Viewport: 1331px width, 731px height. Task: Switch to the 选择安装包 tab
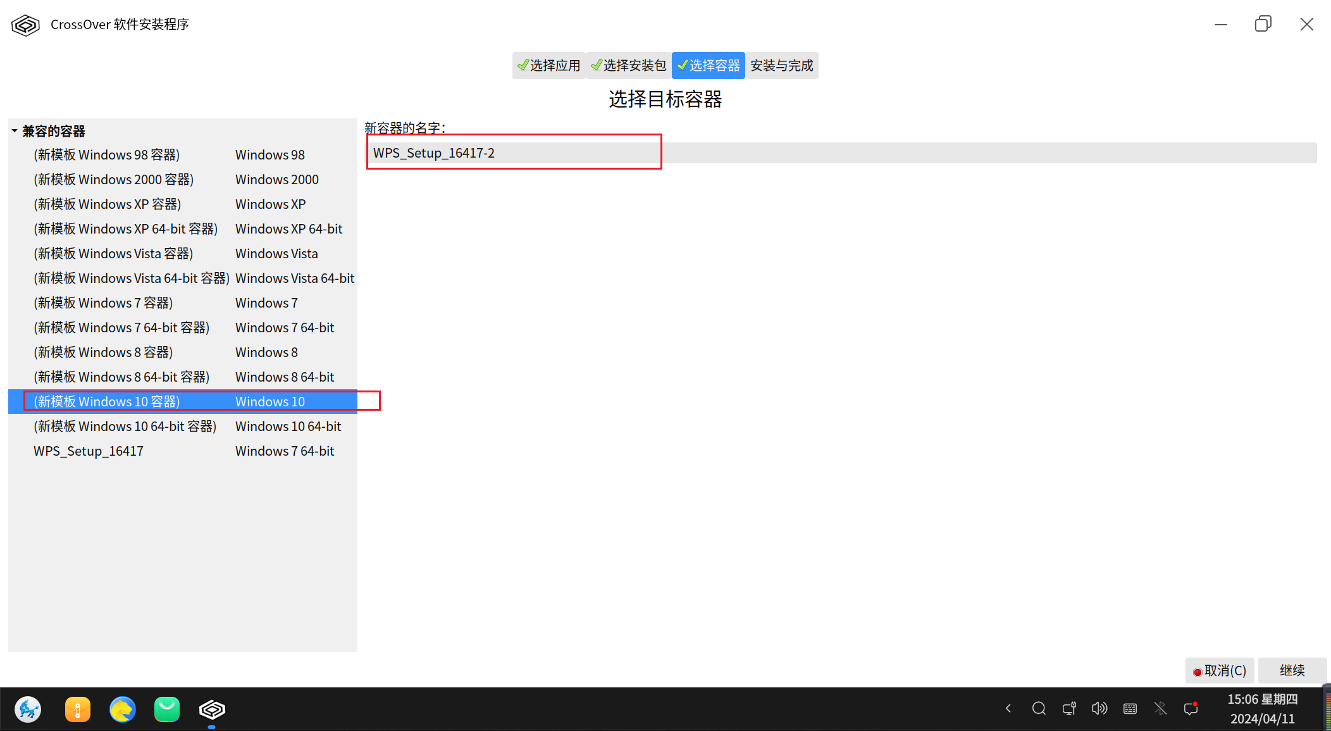pyautogui.click(x=628, y=65)
